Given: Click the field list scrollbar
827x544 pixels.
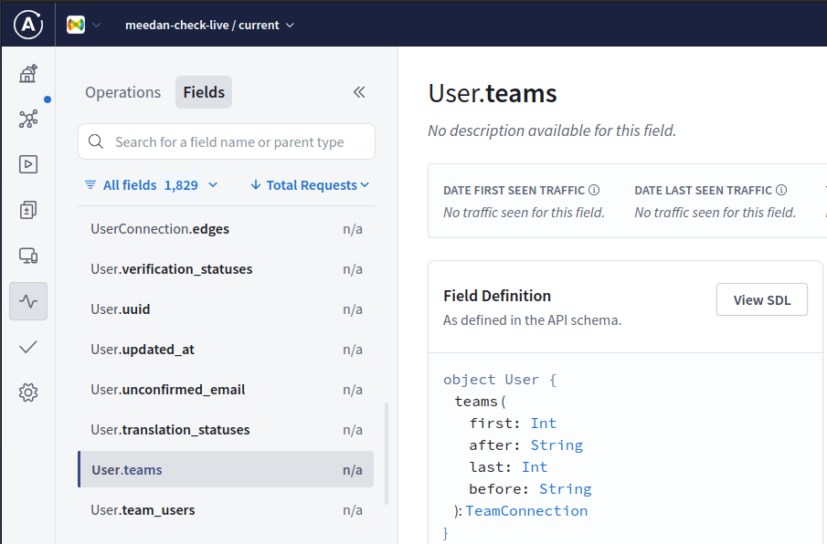Looking at the screenshot, I should tap(387, 454).
